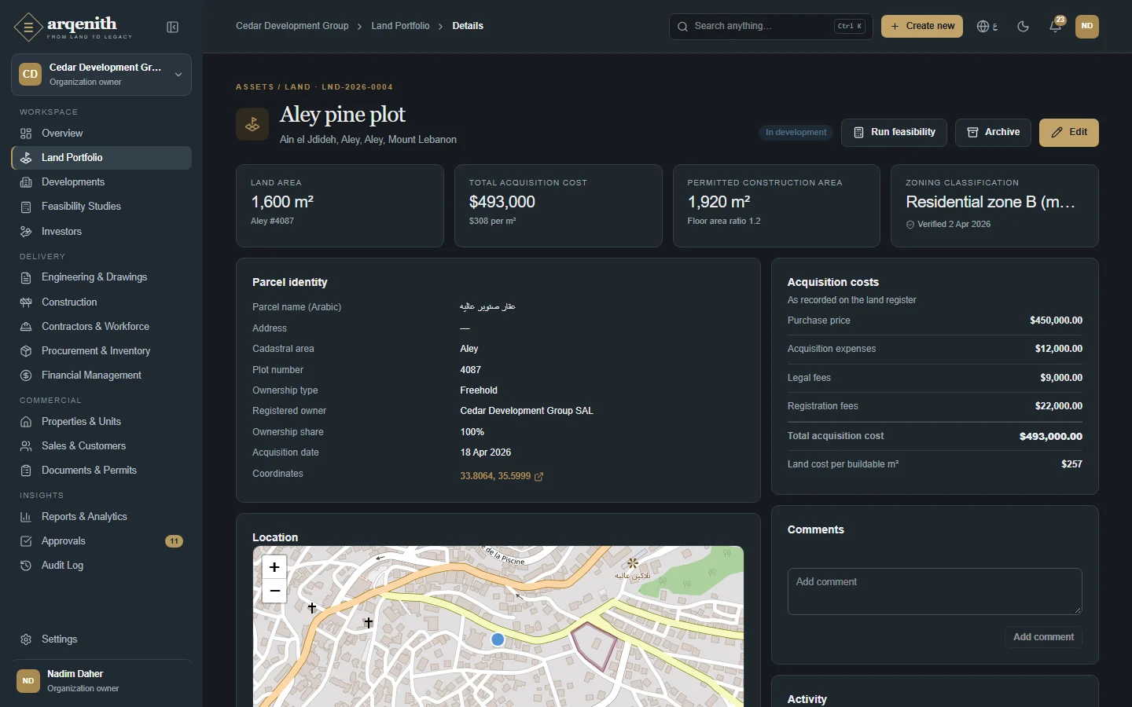Open Overview in the sidebar
The width and height of the screenshot is (1132, 707).
pyautogui.click(x=101, y=134)
